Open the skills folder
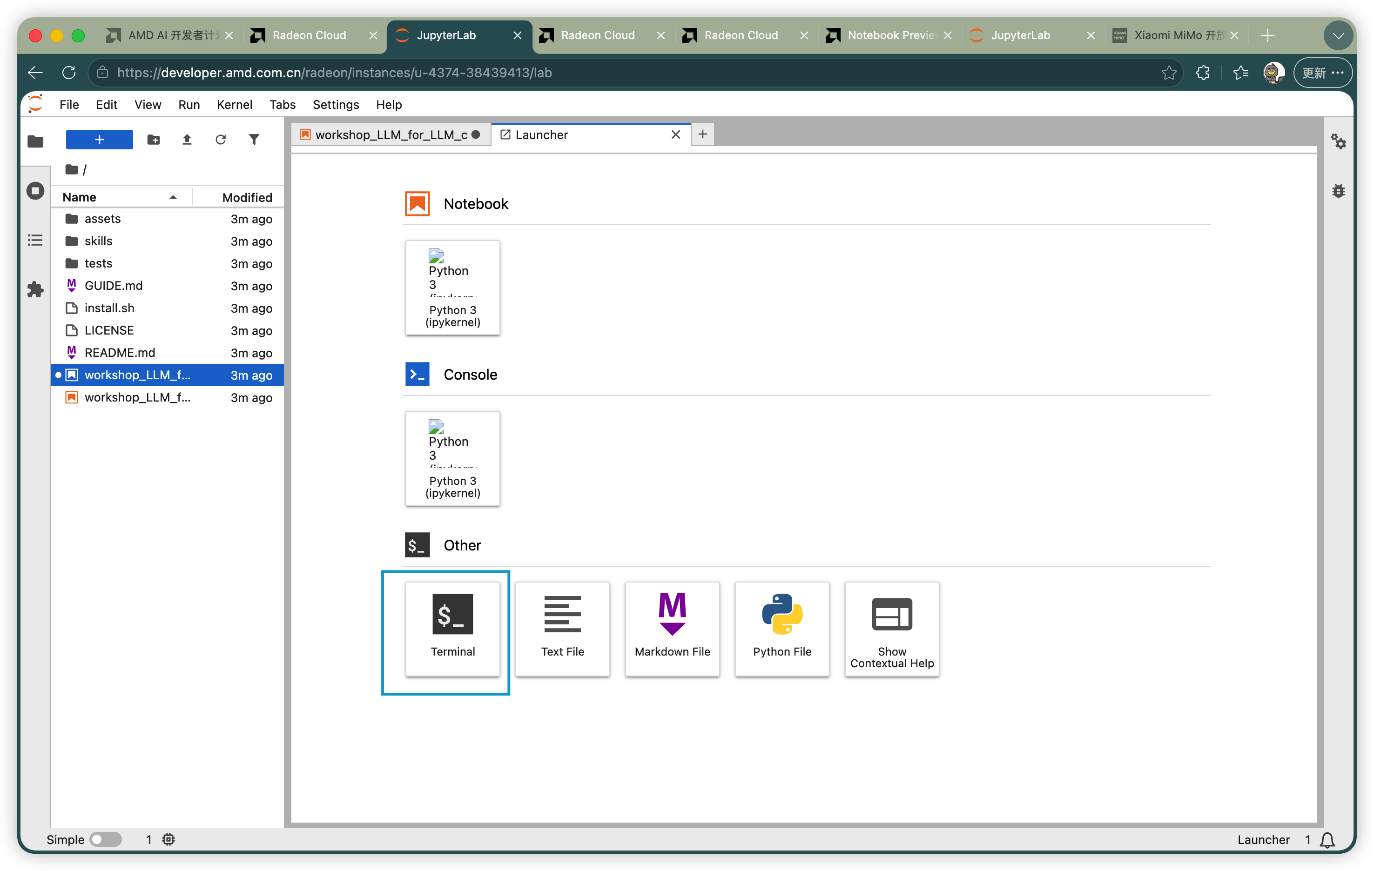This screenshot has height=871, width=1374. 168,241
